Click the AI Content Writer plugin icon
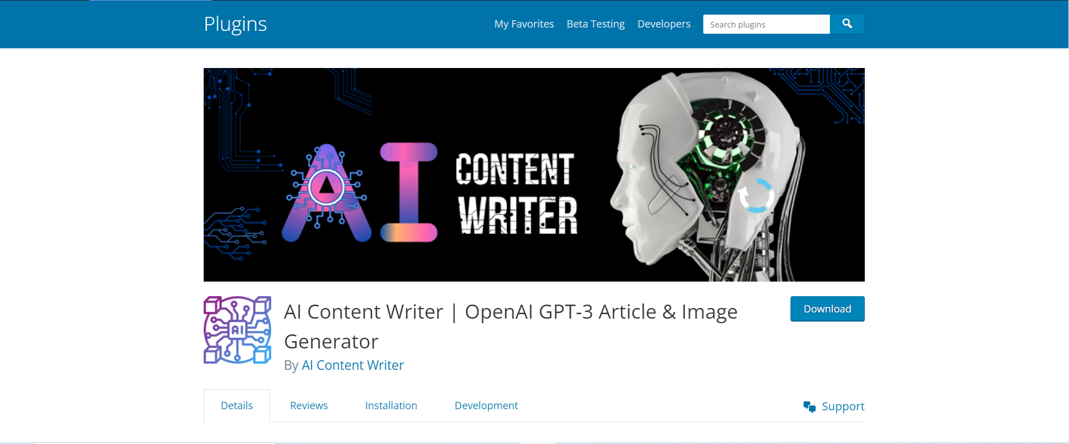Image resolution: width=1069 pixels, height=444 pixels. [237, 330]
